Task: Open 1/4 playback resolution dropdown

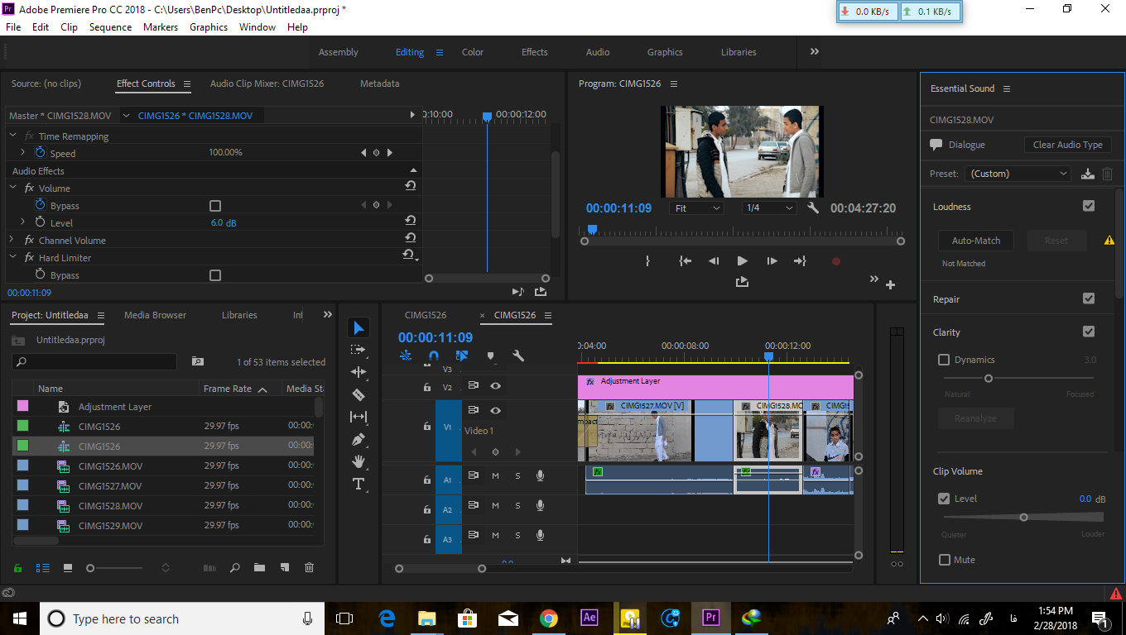Action: (x=769, y=208)
